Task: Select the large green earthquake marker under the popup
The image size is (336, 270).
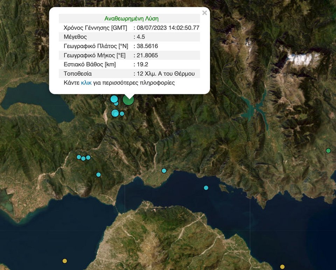Action: [128, 100]
